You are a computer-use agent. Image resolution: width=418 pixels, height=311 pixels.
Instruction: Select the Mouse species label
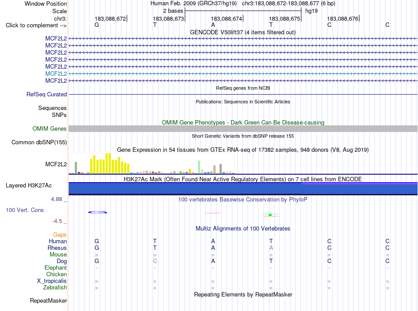tap(58, 255)
